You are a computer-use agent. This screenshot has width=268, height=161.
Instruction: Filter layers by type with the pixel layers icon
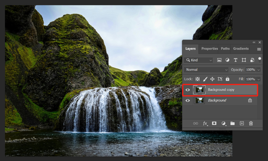[219, 60]
